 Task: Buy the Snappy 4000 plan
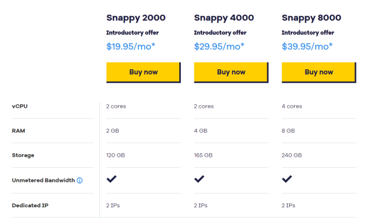click(x=231, y=72)
